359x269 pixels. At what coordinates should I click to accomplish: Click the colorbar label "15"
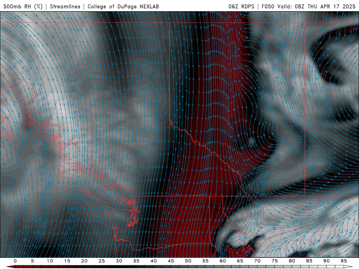67,261
